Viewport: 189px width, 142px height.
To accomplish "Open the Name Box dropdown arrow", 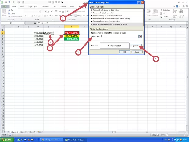I will [23, 23].
